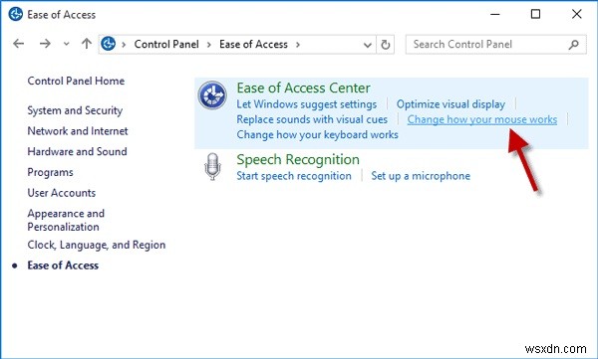Click the Speech Recognition microphone icon
This screenshot has width=598, height=359.
[x=212, y=166]
